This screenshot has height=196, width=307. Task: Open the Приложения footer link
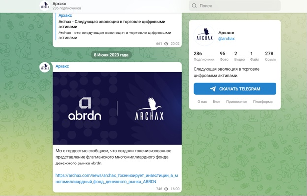click(x=237, y=102)
